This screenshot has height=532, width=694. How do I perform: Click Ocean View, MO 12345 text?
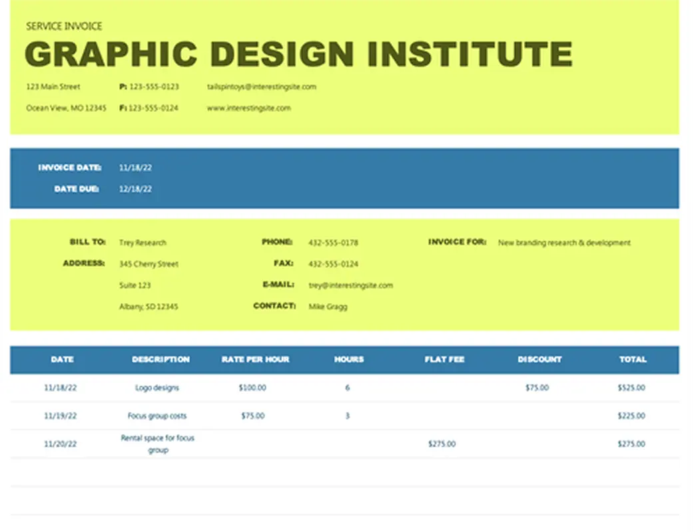coord(67,108)
